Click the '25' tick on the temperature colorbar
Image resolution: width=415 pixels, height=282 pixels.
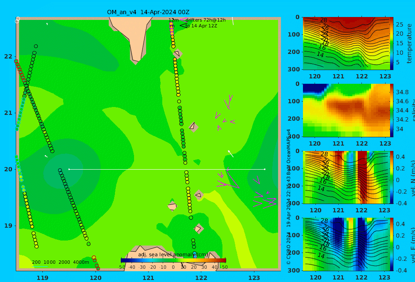pyautogui.click(x=400, y=24)
